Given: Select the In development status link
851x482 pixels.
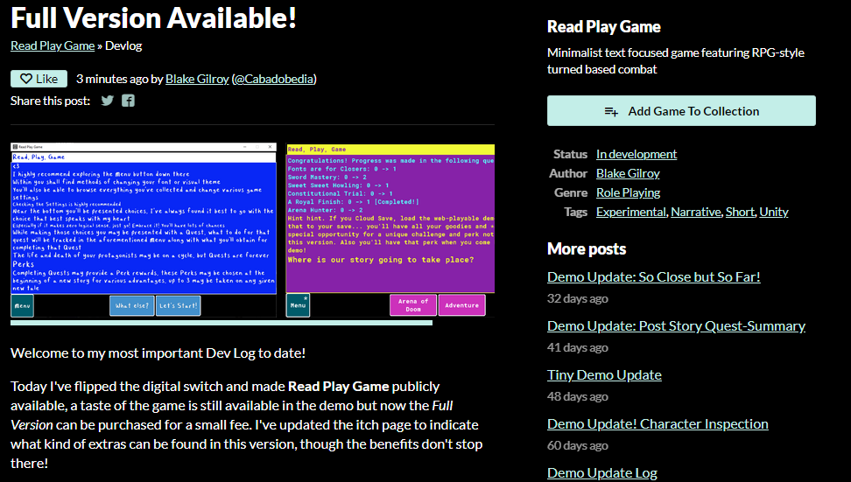Looking at the screenshot, I should click(x=636, y=154).
